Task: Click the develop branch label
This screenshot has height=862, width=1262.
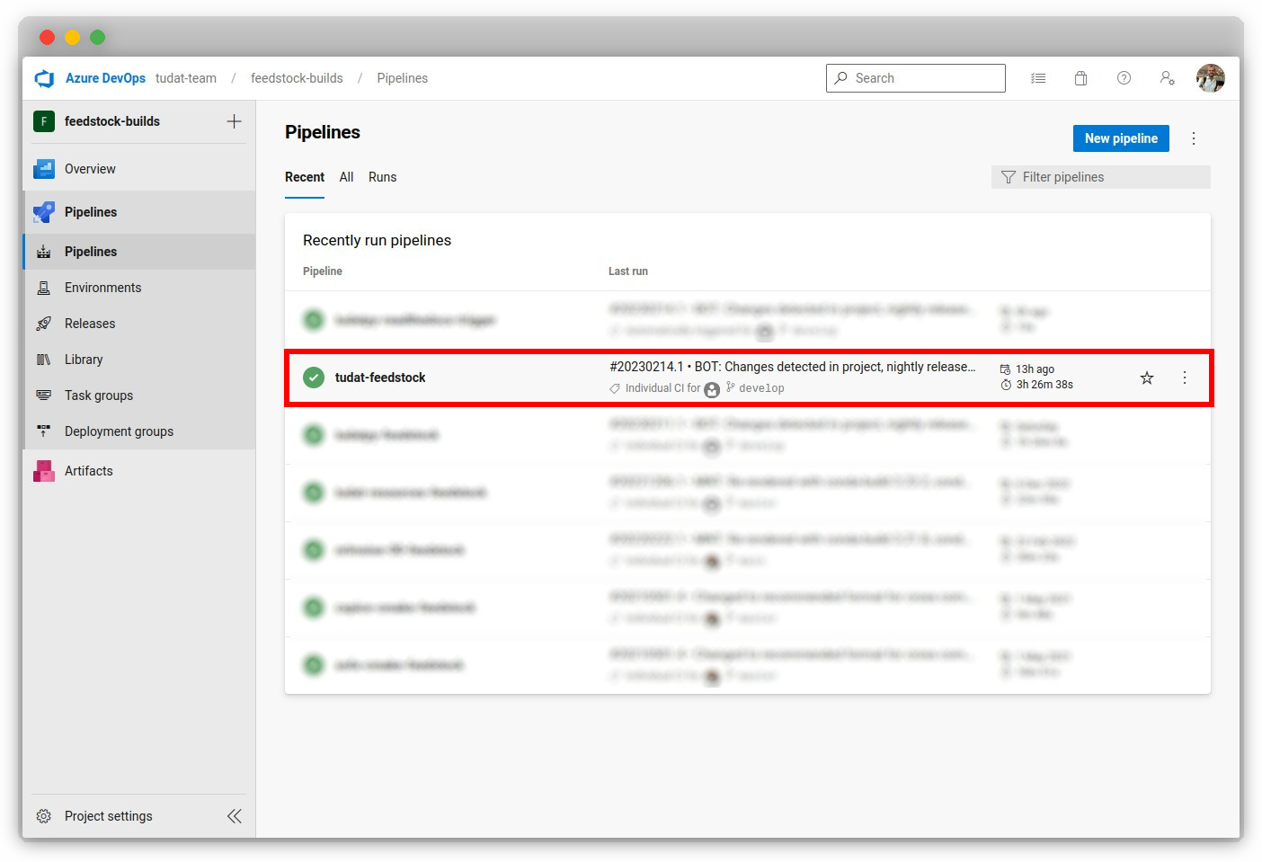Action: 761,388
